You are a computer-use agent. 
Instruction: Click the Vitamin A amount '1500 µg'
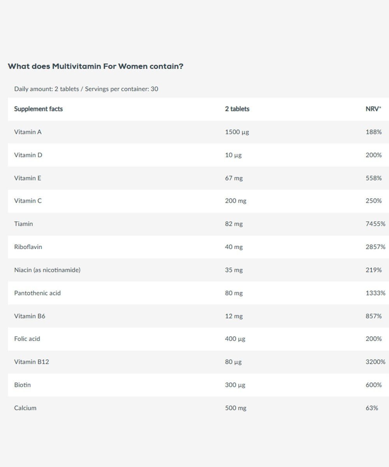click(x=237, y=132)
